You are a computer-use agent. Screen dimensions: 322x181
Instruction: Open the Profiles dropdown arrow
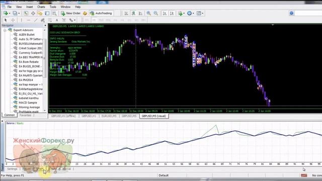(x=19, y=14)
